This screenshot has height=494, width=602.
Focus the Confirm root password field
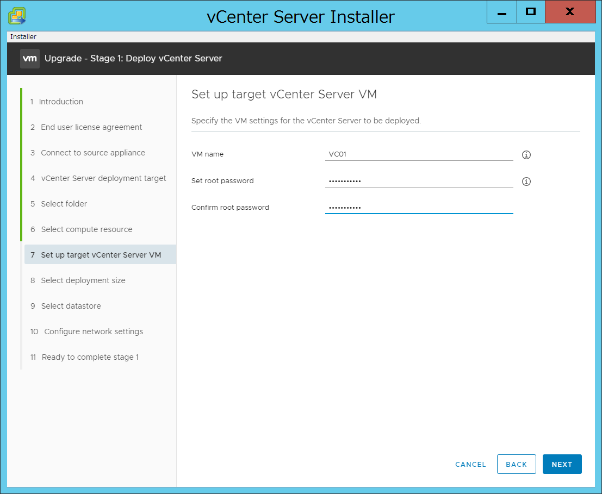[419, 208]
